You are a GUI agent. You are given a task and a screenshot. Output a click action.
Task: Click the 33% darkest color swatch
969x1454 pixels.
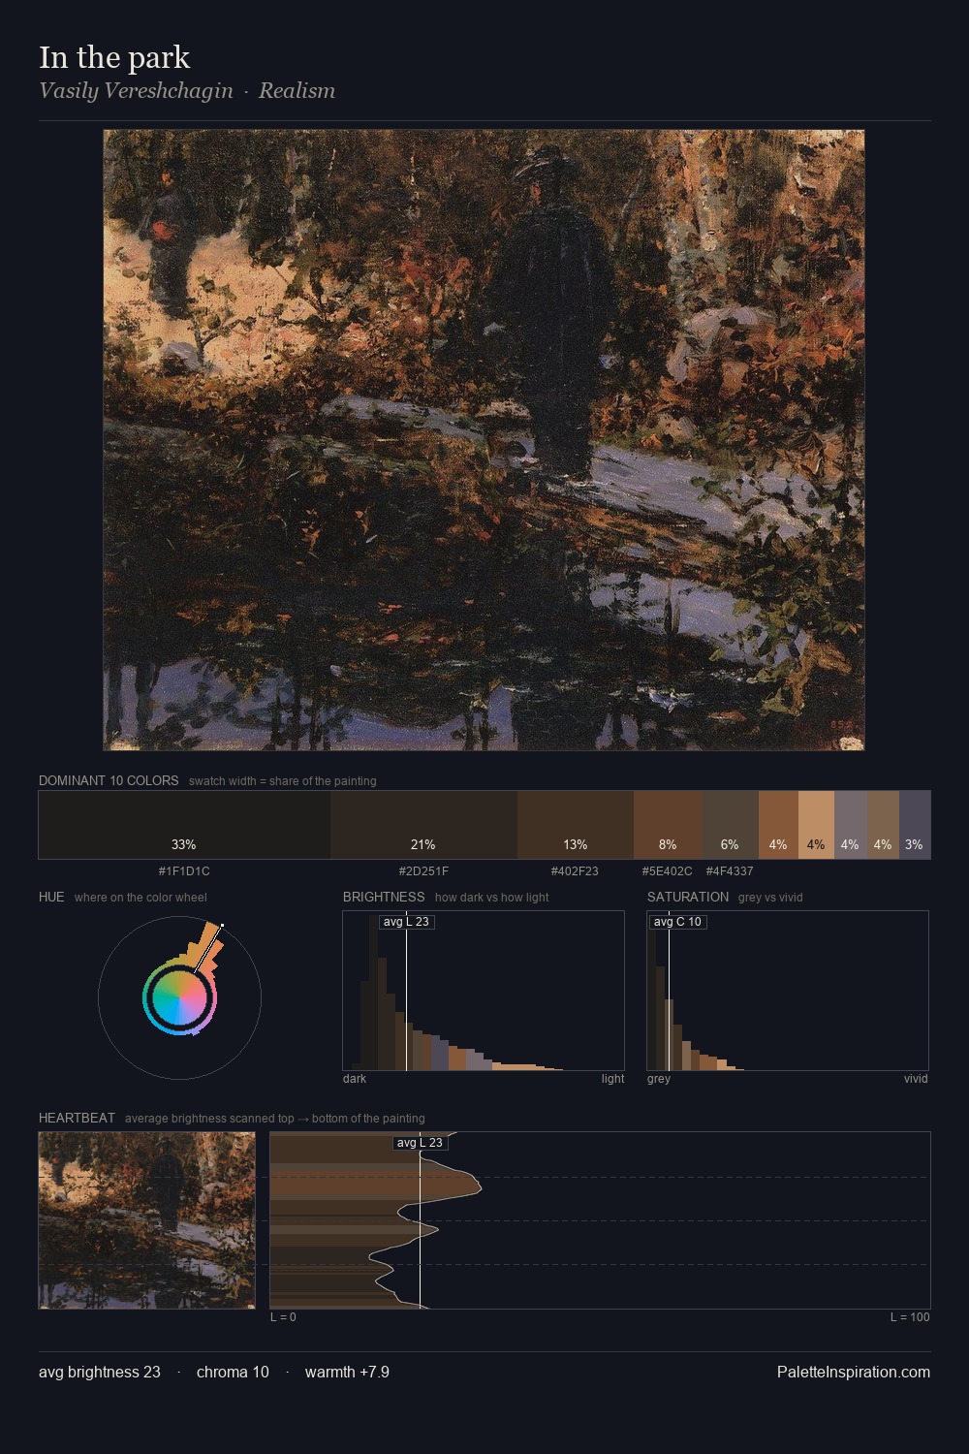coord(184,825)
